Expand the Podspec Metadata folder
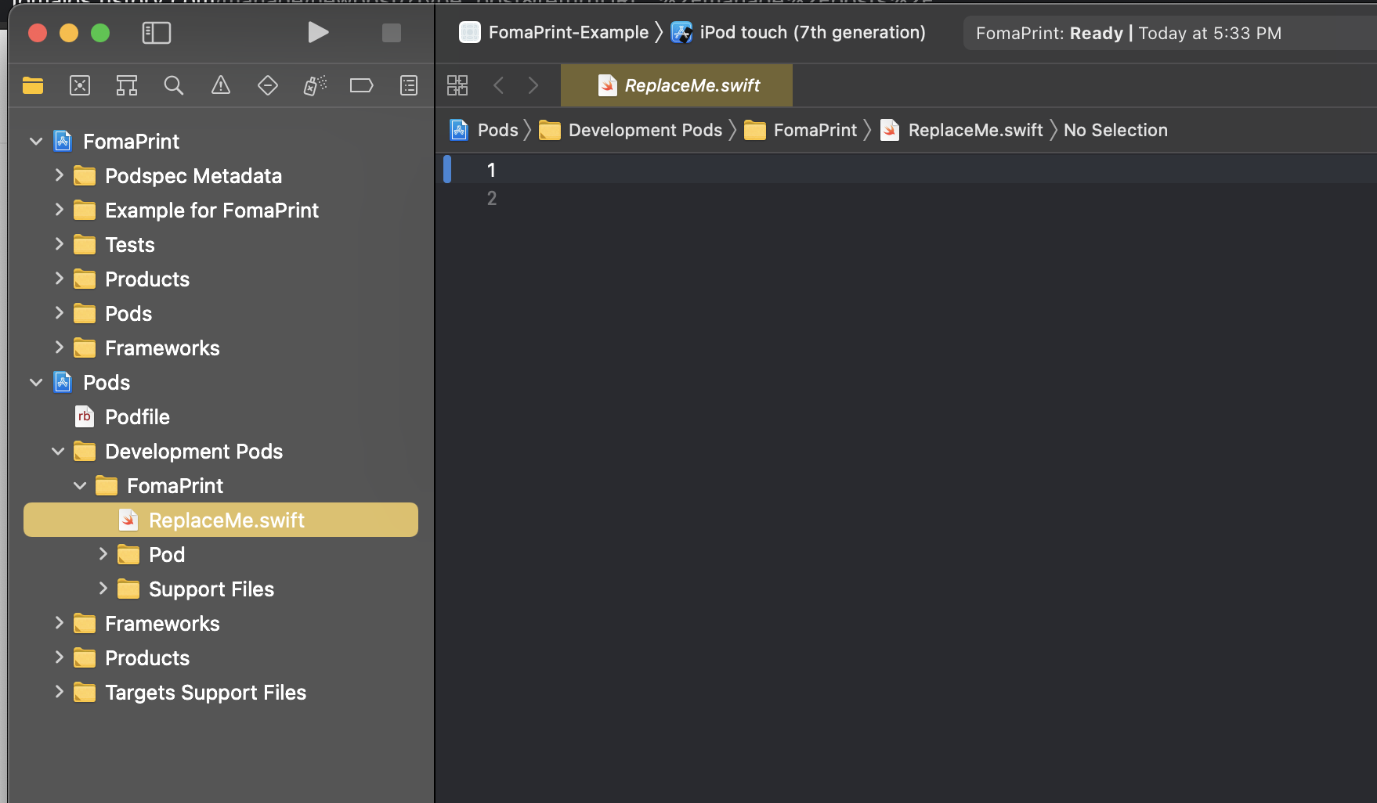 pos(59,175)
